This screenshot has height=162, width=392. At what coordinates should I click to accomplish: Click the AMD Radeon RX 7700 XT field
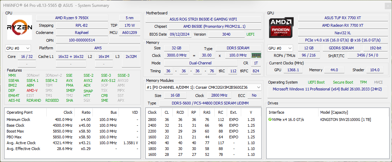click(x=343, y=25)
